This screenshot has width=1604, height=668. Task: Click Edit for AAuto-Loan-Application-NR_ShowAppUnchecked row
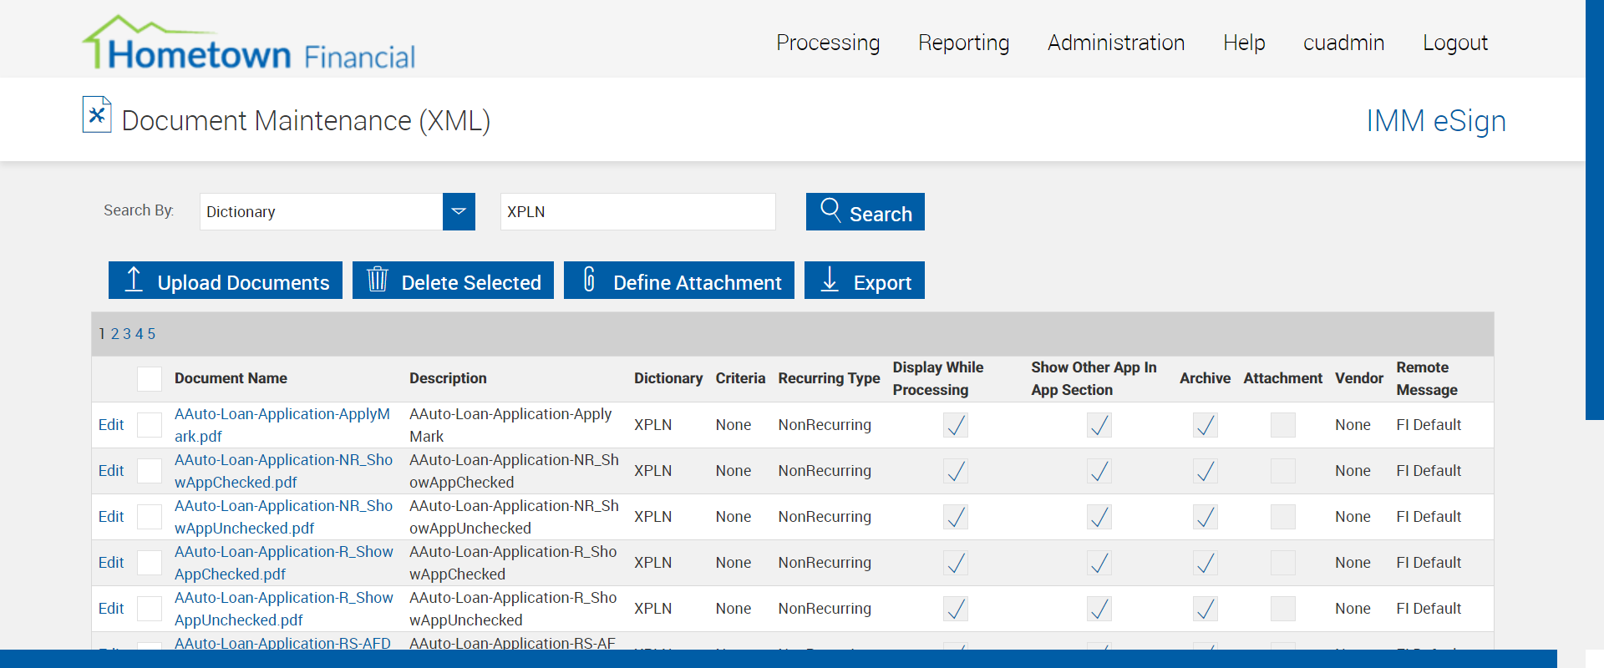tap(111, 517)
